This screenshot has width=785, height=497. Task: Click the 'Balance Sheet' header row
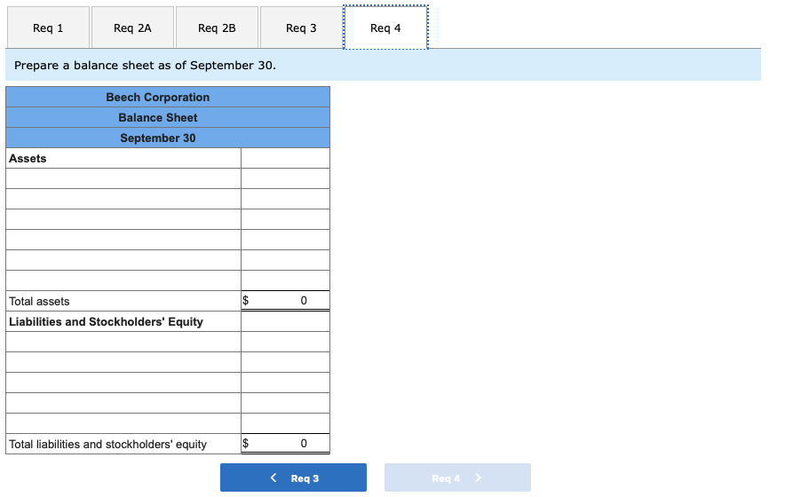pyautogui.click(x=168, y=118)
